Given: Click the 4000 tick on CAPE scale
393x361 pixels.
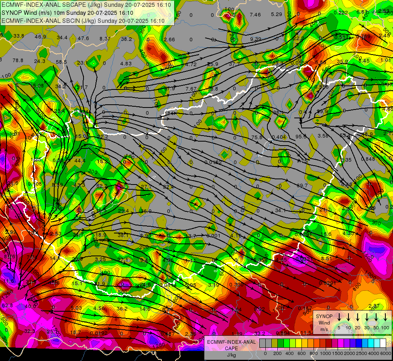Looking at the screenshot, I should point(373,353).
